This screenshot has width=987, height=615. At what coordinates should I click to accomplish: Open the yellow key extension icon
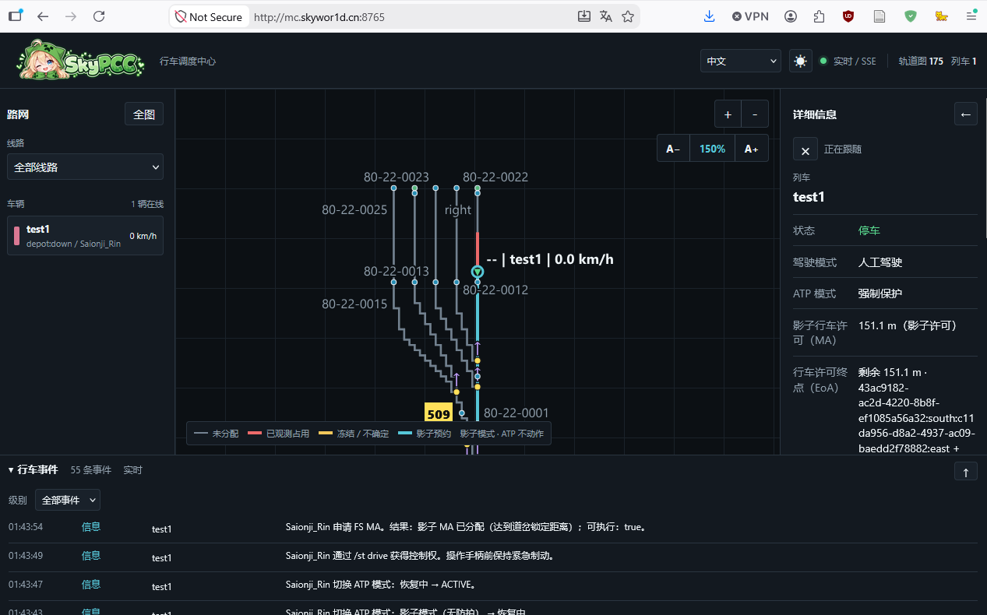tap(941, 16)
